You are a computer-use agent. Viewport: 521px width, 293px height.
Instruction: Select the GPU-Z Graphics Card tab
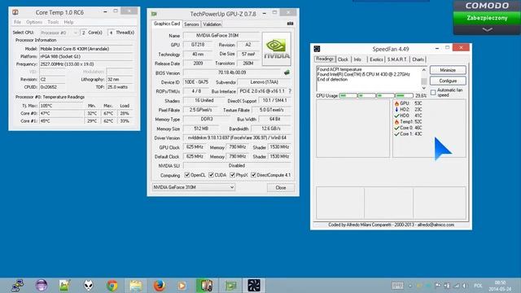click(167, 24)
